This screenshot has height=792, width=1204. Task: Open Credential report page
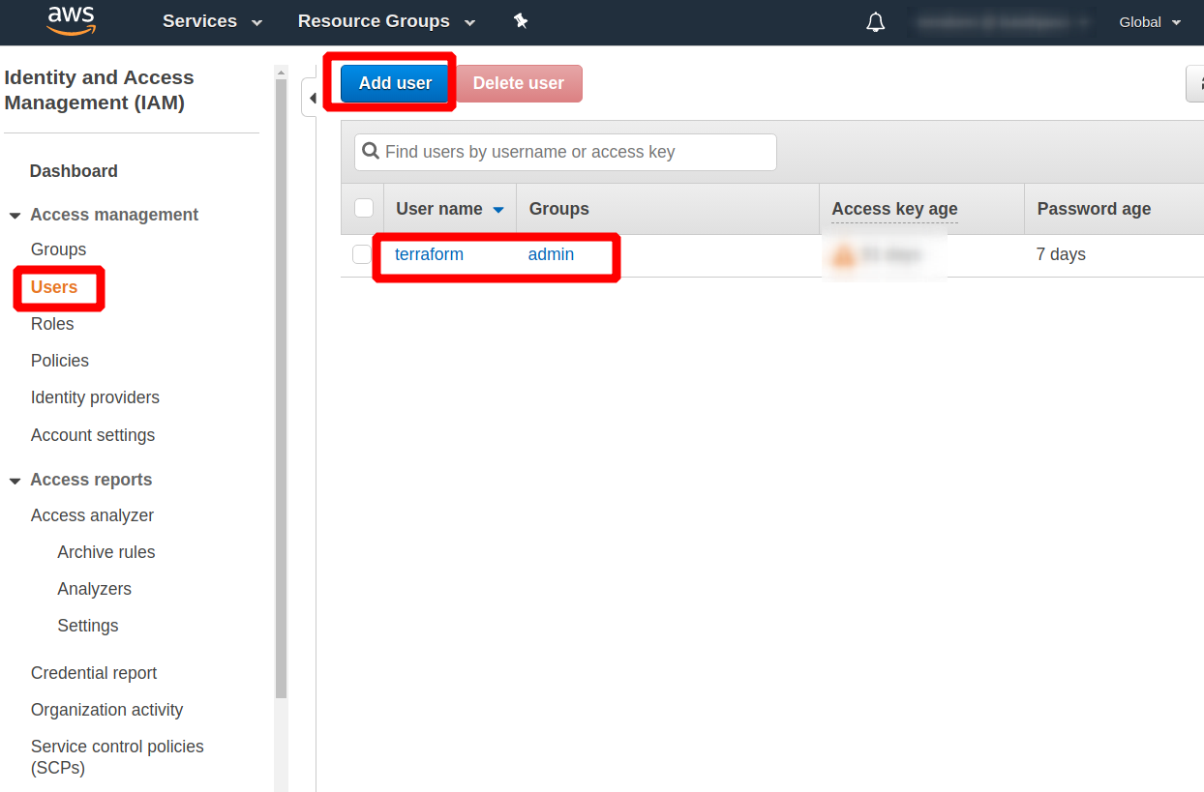[x=94, y=673]
